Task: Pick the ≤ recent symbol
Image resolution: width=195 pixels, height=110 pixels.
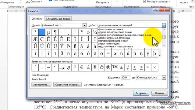Action: pyautogui.click(x=135, y=68)
